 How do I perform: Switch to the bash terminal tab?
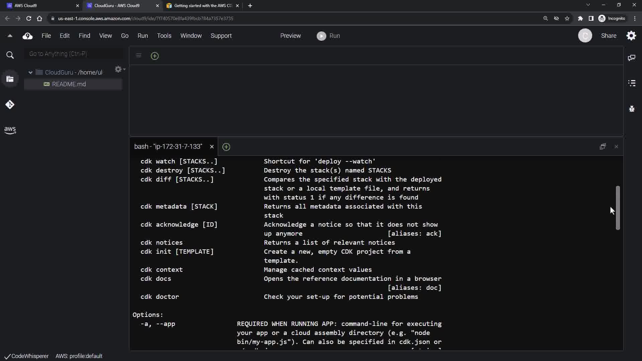pyautogui.click(x=168, y=147)
